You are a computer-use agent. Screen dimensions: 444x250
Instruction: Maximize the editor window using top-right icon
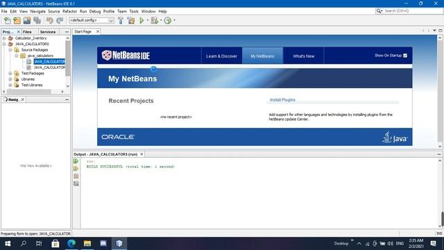[441, 31]
